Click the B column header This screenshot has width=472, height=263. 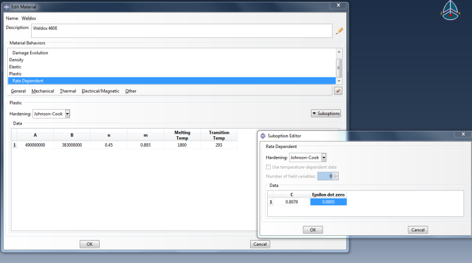click(72, 135)
